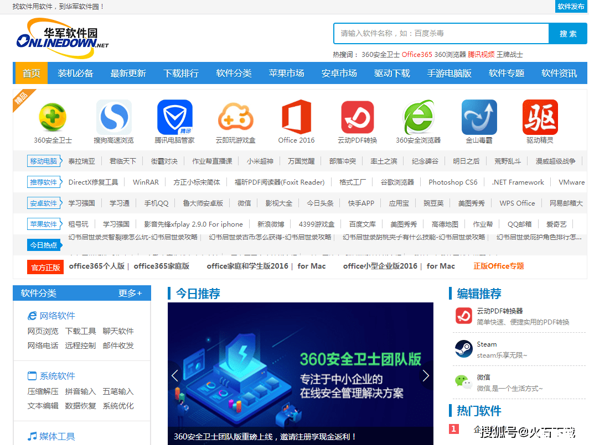589x445 pixels.
Task: Open the 驱动精灵 icon
Action: click(540, 117)
